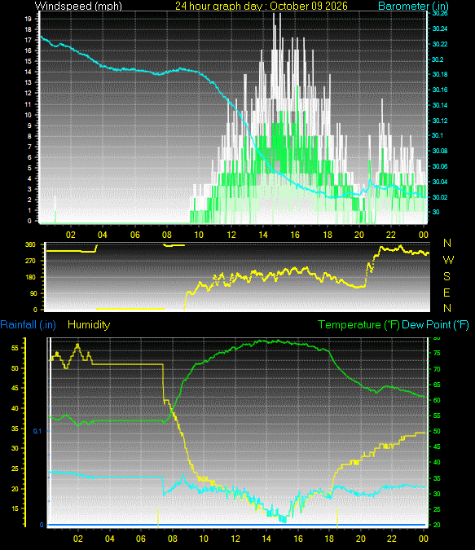The width and height of the screenshot is (475, 550).
Task: Click the Barometer (in) title label
Action: [413, 6]
